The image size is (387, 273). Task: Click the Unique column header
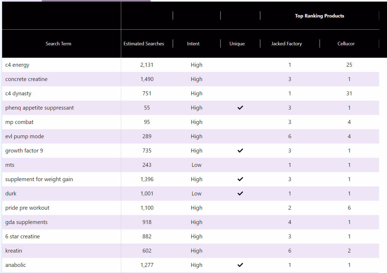pyautogui.click(x=237, y=44)
